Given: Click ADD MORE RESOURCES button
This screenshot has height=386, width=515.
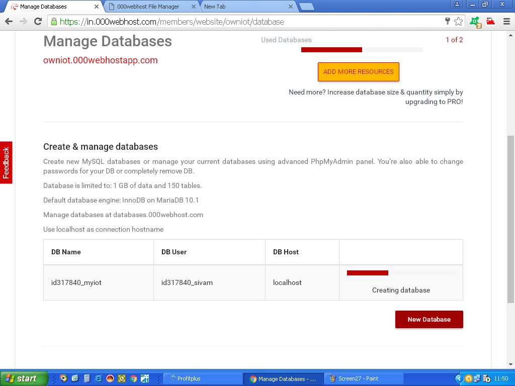Looking at the screenshot, I should tap(358, 71).
